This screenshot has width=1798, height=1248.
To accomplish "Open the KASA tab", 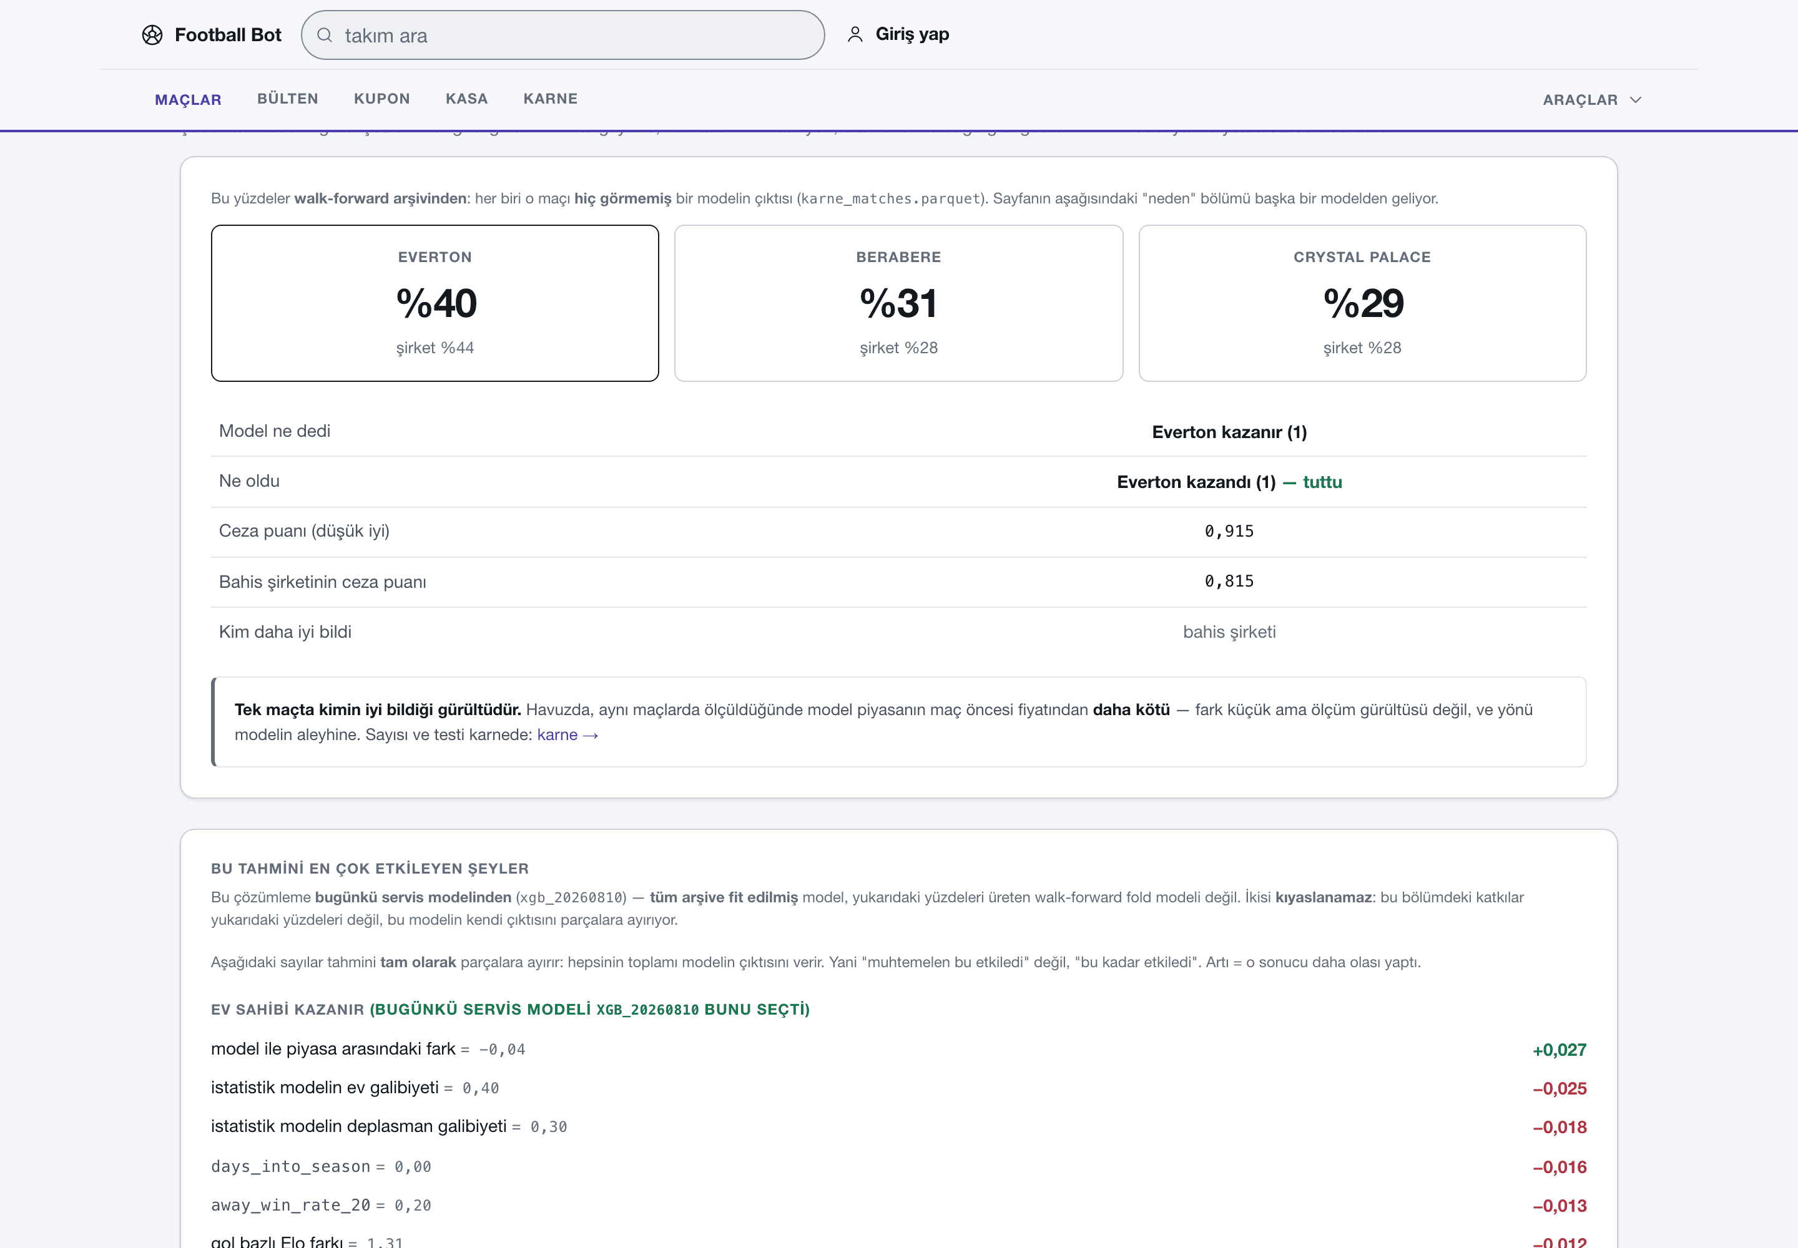I will (466, 99).
